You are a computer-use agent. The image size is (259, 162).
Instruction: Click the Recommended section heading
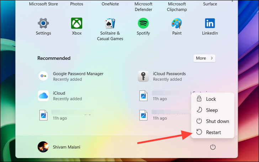[54, 58]
